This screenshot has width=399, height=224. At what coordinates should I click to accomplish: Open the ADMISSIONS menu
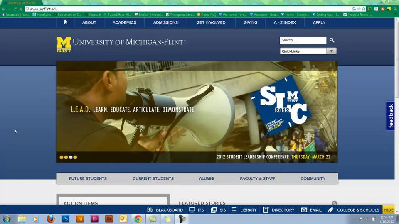click(165, 22)
